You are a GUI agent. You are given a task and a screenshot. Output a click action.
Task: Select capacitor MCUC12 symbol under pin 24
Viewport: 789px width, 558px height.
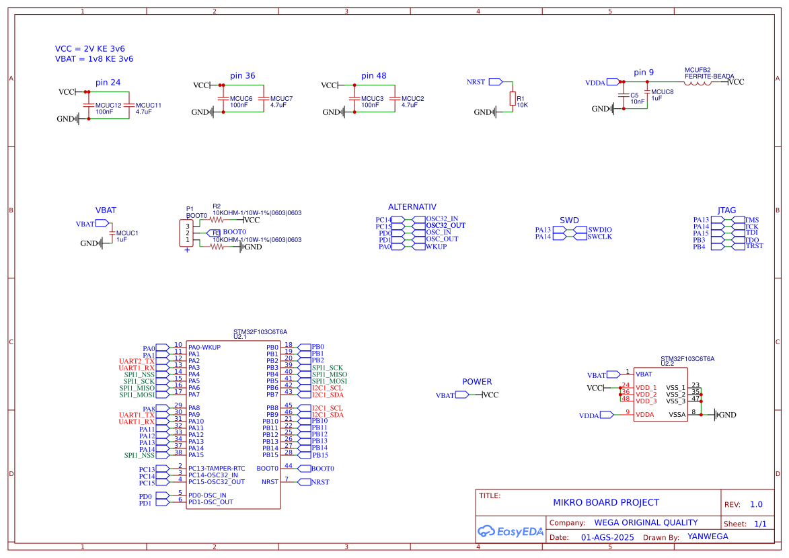coord(90,104)
